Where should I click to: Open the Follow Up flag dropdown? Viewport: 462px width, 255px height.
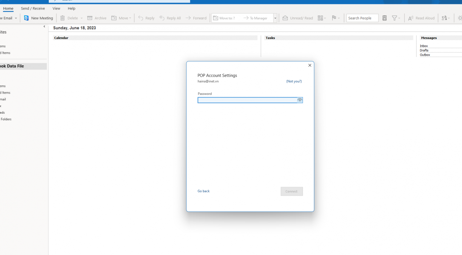point(336,18)
